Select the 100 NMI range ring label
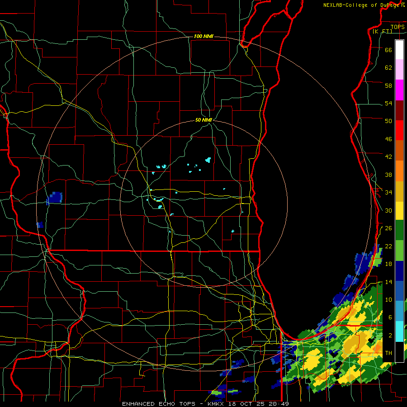The height and width of the screenshot is (407, 407). 203,36
